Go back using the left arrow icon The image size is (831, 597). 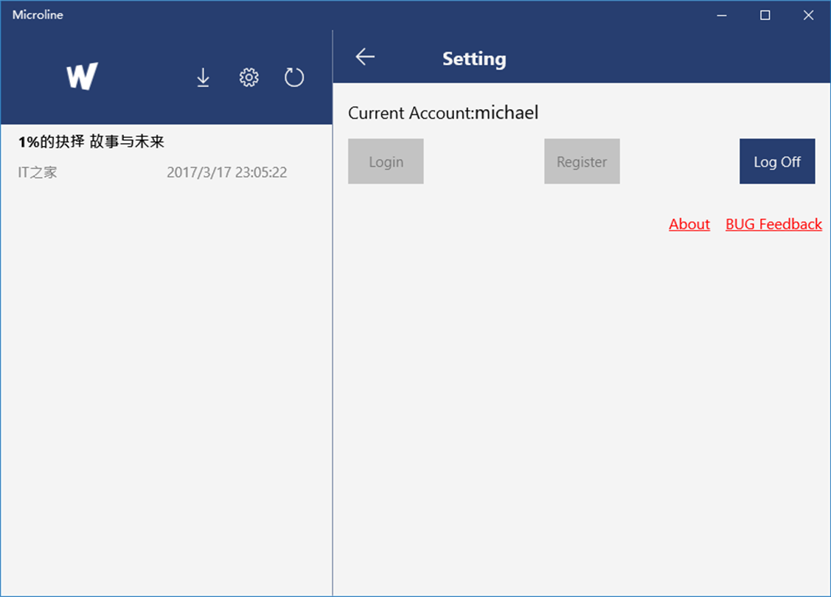(x=365, y=57)
